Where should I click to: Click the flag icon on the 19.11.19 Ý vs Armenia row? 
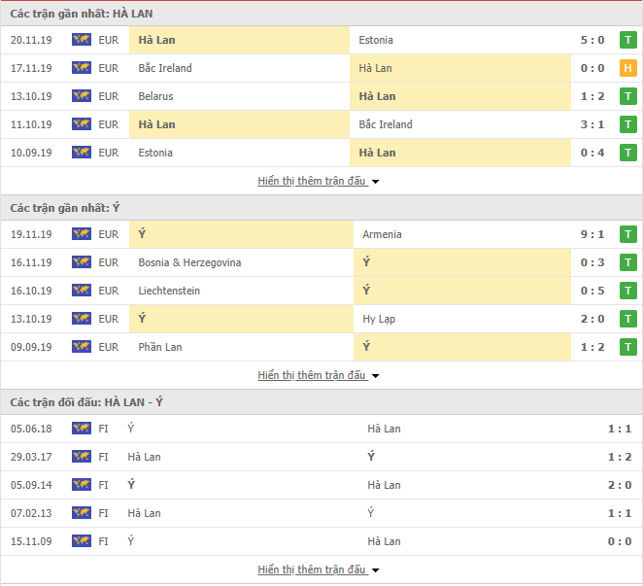coord(82,234)
